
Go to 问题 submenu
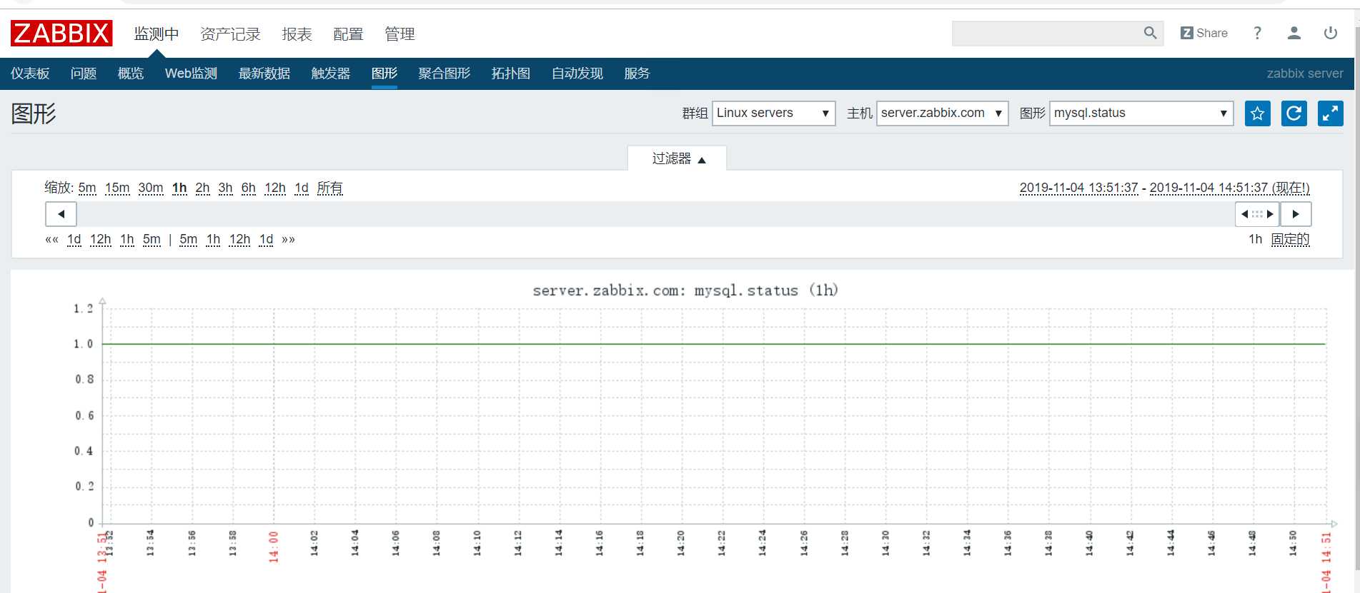(x=84, y=74)
